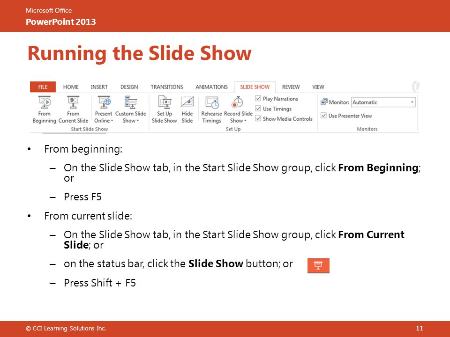The image size is (450, 337).
Task: Toggle Show Media Controls checkbox
Action: point(258,118)
